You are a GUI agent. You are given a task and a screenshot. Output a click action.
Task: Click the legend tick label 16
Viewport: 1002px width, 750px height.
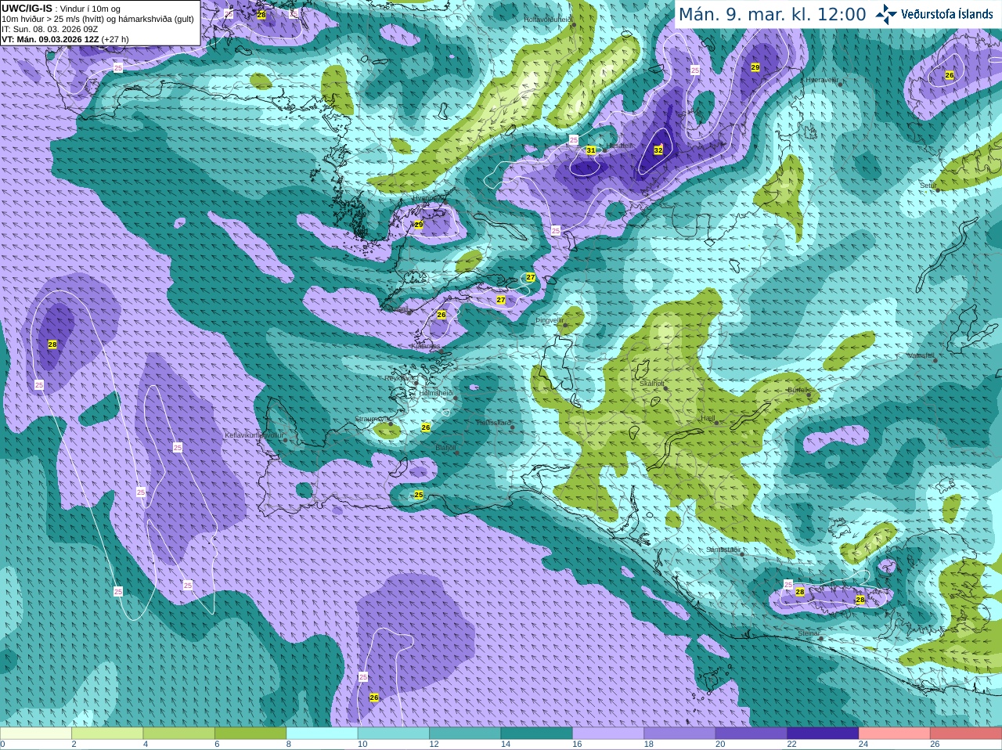click(577, 745)
